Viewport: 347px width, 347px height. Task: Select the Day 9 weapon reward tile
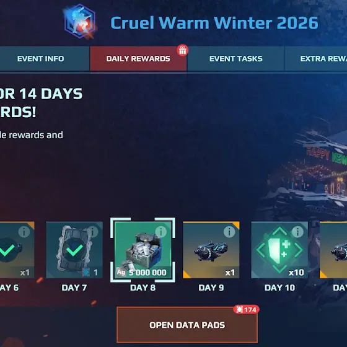(x=211, y=250)
